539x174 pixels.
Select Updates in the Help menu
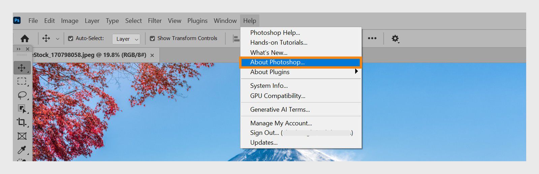[264, 142]
